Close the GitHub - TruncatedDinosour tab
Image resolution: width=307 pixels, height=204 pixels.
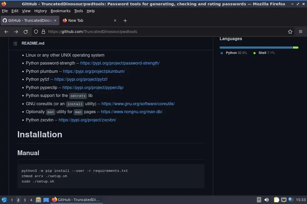pyautogui.click(x=55, y=20)
